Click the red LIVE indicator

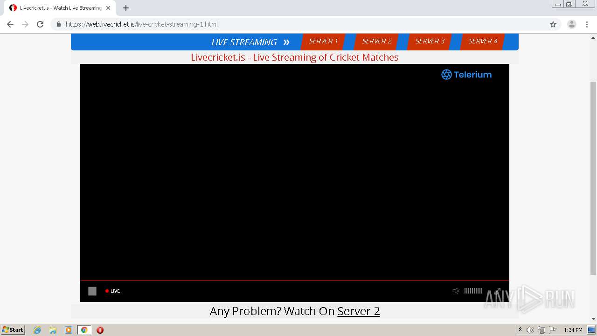112,291
